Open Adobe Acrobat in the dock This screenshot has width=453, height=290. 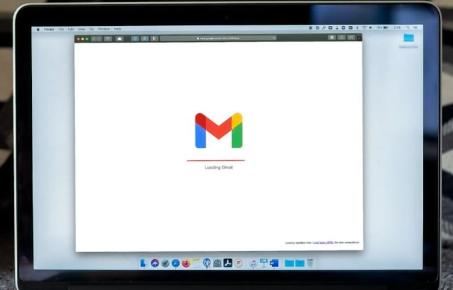coord(228,263)
